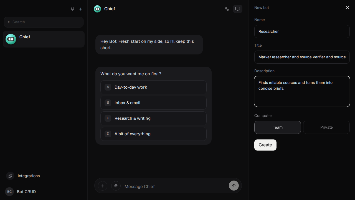The image size is (355, 200).
Task: Start a voice call with Chief
Action: (x=227, y=9)
